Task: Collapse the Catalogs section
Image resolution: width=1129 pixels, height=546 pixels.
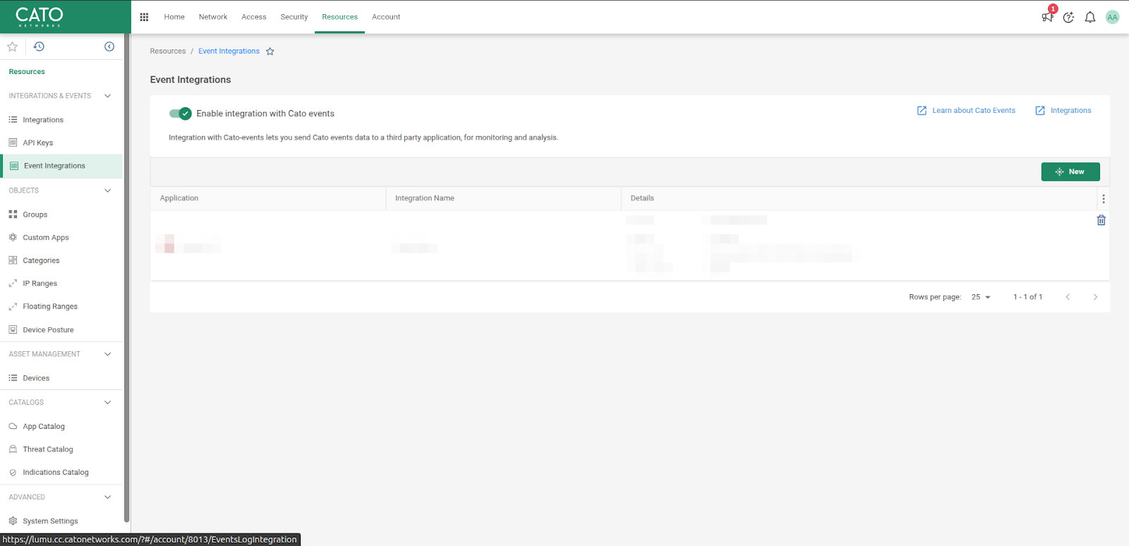Action: point(107,402)
